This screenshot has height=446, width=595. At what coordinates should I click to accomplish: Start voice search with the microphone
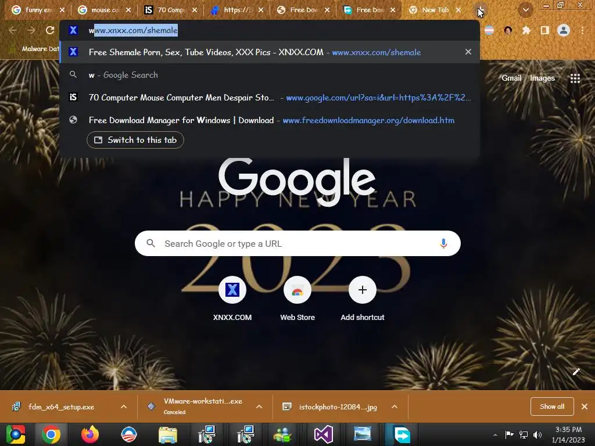pos(443,243)
